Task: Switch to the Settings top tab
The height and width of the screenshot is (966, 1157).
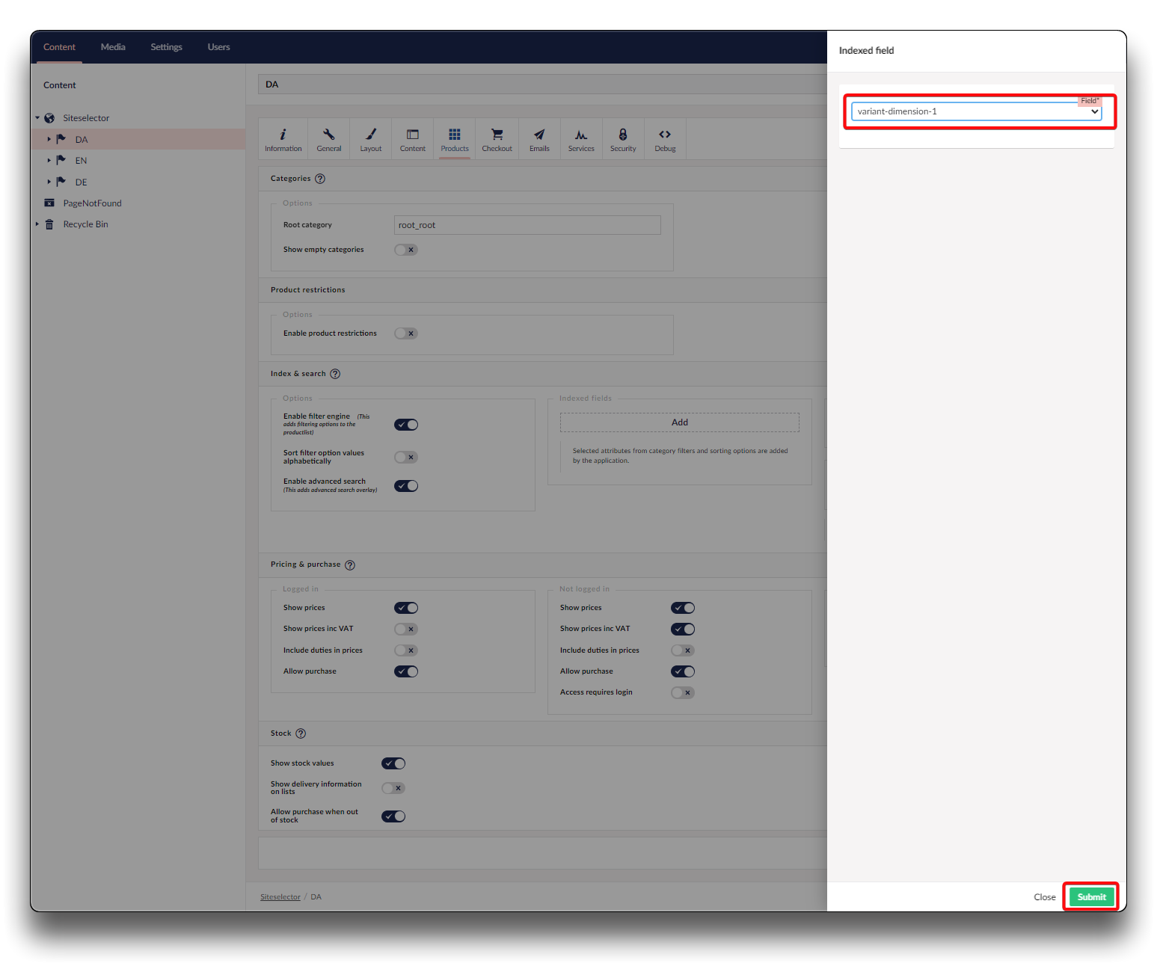Action: click(x=166, y=47)
